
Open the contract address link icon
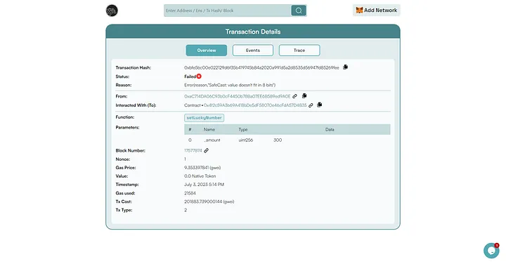point(311,105)
